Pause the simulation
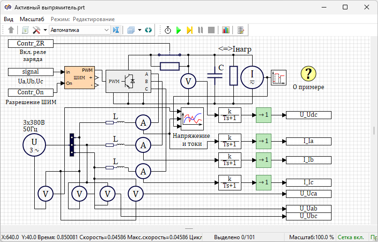Screen dimensions: 378x242 (x=201, y=30)
